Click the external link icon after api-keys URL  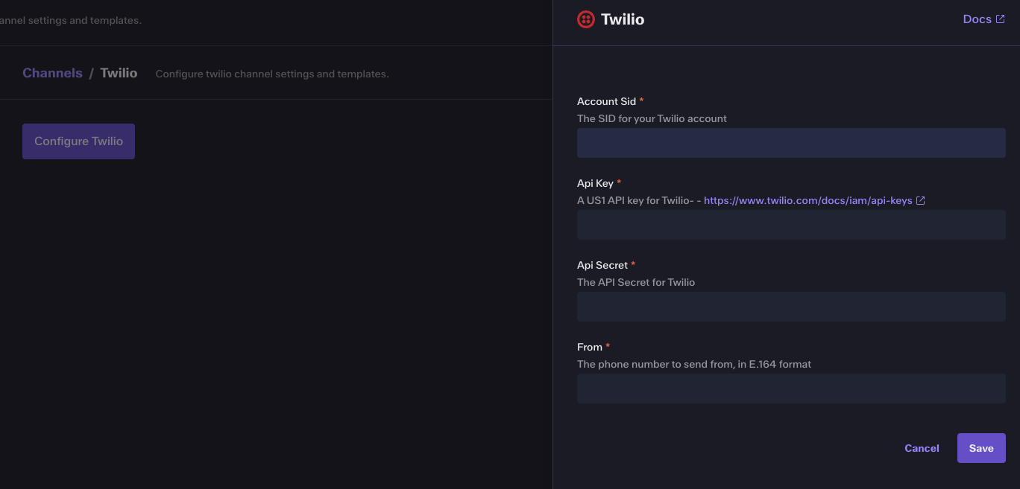tap(921, 200)
